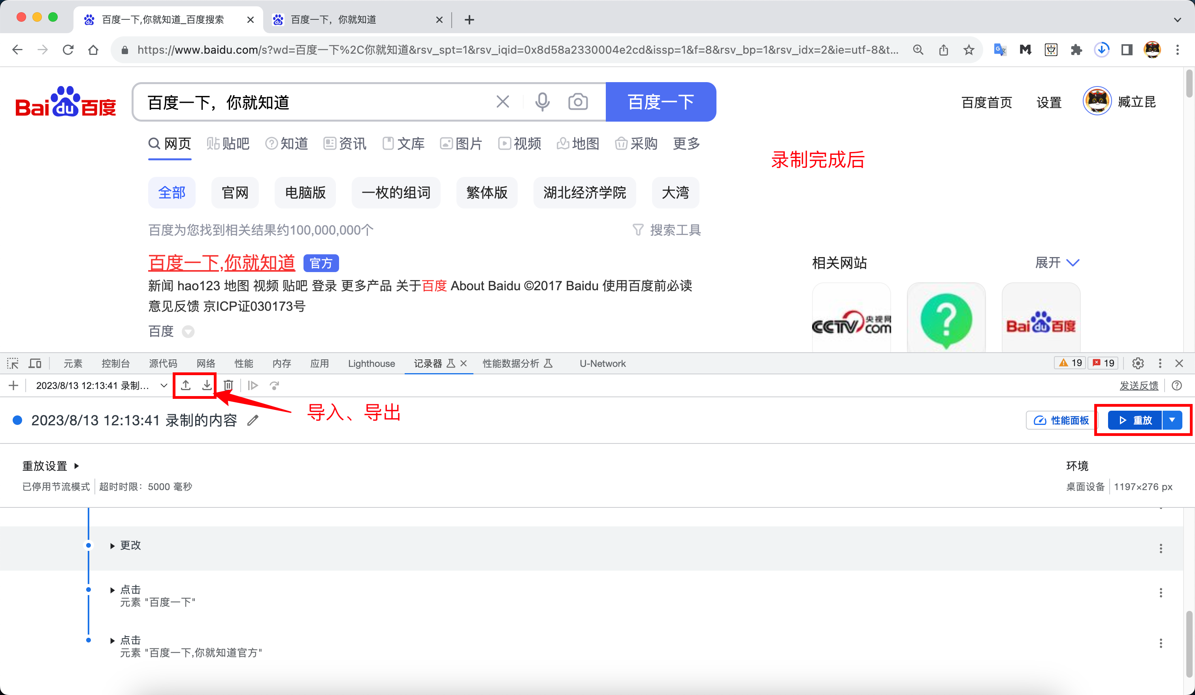1195x695 pixels.
Task: Click the import recording upload icon
Action: click(186, 385)
